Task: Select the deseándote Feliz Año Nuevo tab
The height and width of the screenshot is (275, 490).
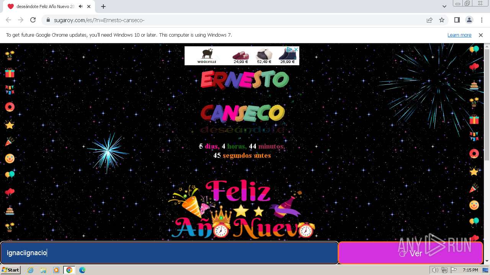Action: 50,6
